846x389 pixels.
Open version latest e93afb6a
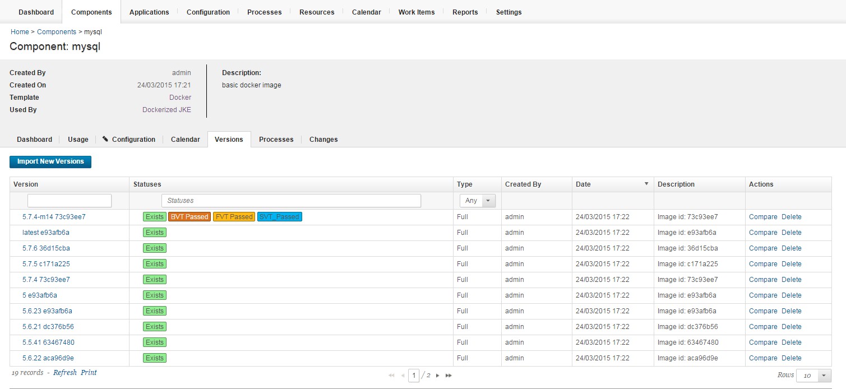click(x=46, y=233)
